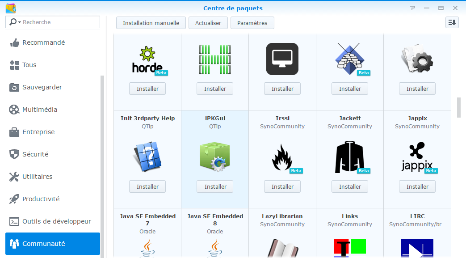Click the LazyLibrarian book icon

(282, 248)
